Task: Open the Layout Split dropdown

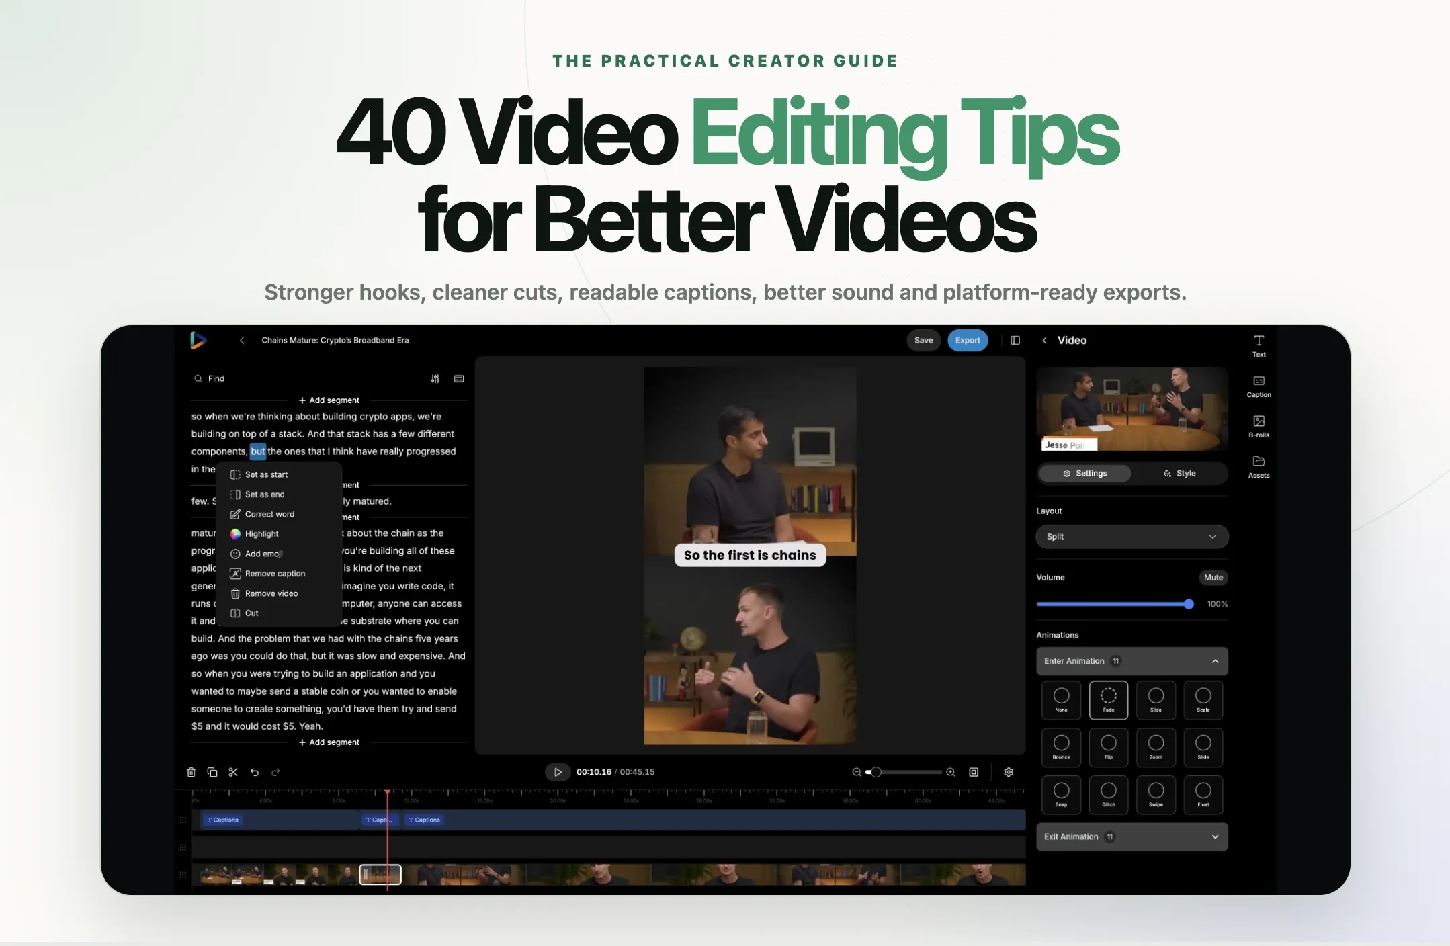Action: click(1132, 537)
